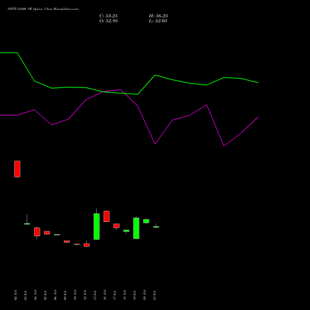Click the 09 Feb date label
The height and width of the screenshot is (310, 310).
pyautogui.click(x=65, y=295)
